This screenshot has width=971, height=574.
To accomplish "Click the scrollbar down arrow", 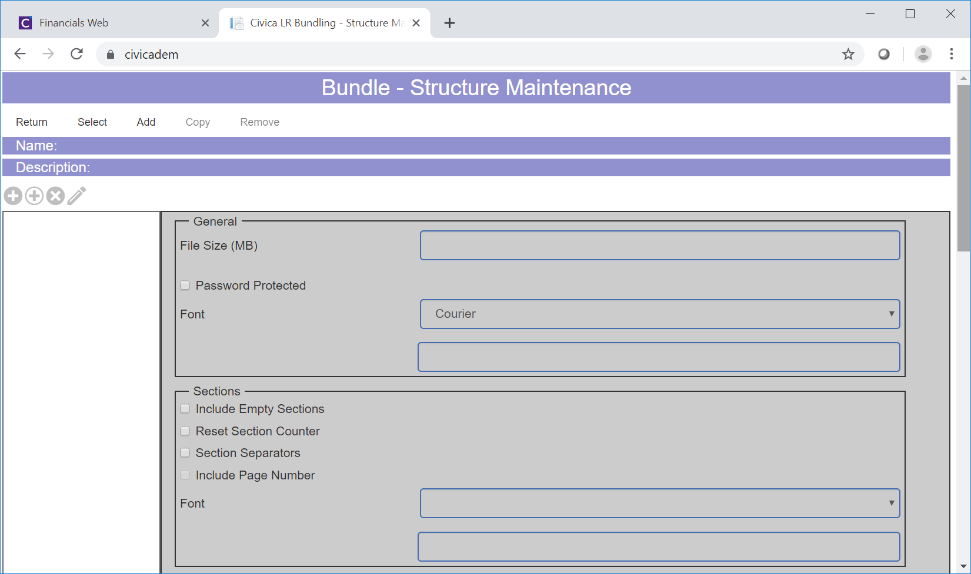I will [963, 567].
